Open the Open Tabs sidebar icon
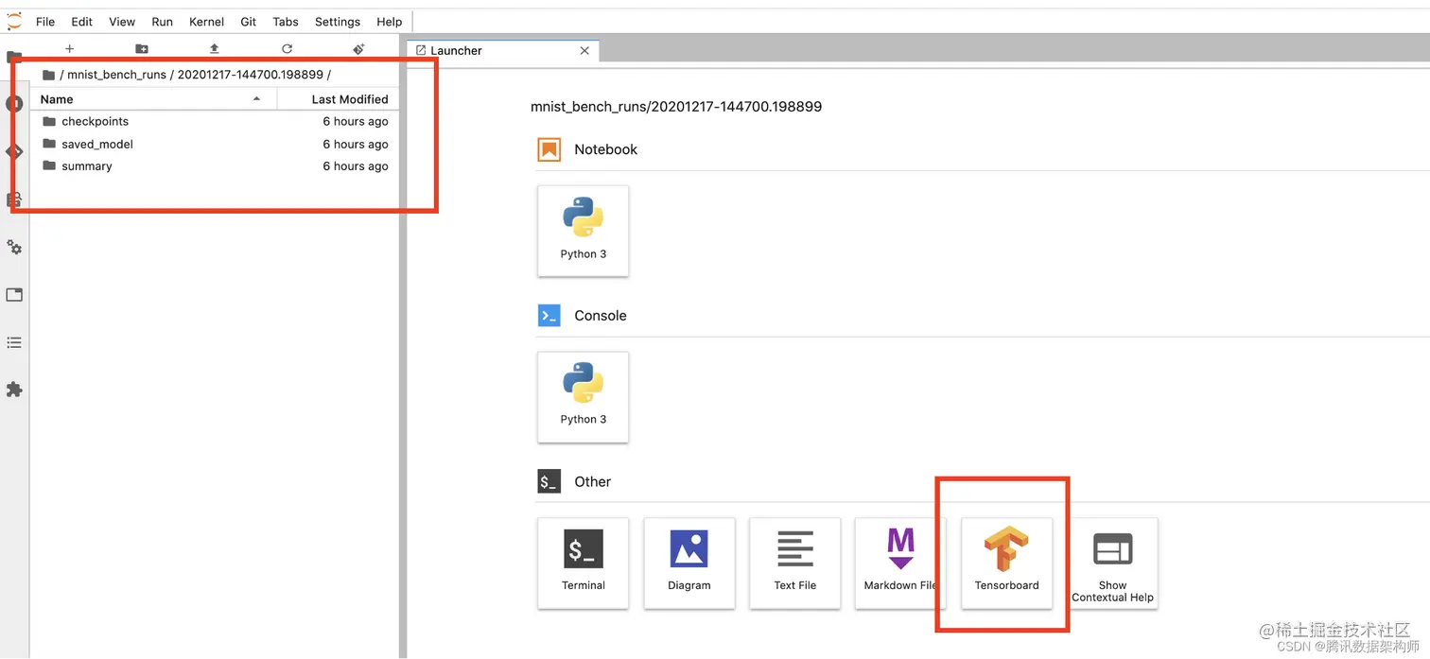 pos(14,295)
